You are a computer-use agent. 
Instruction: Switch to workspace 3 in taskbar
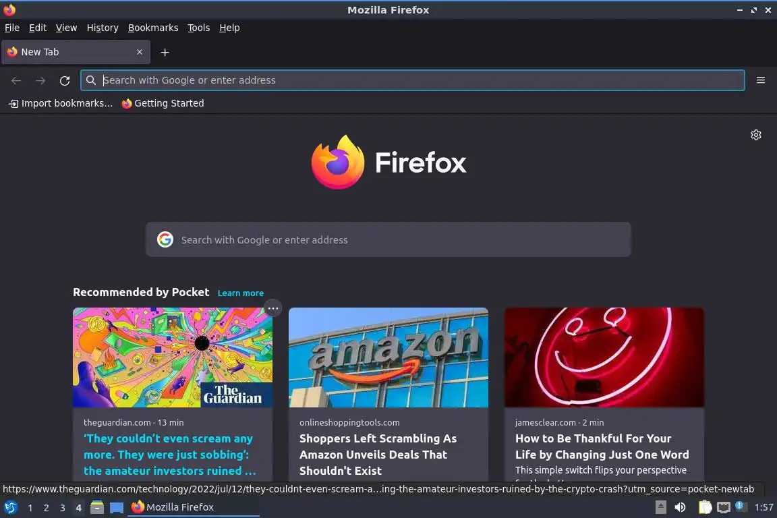click(x=63, y=508)
